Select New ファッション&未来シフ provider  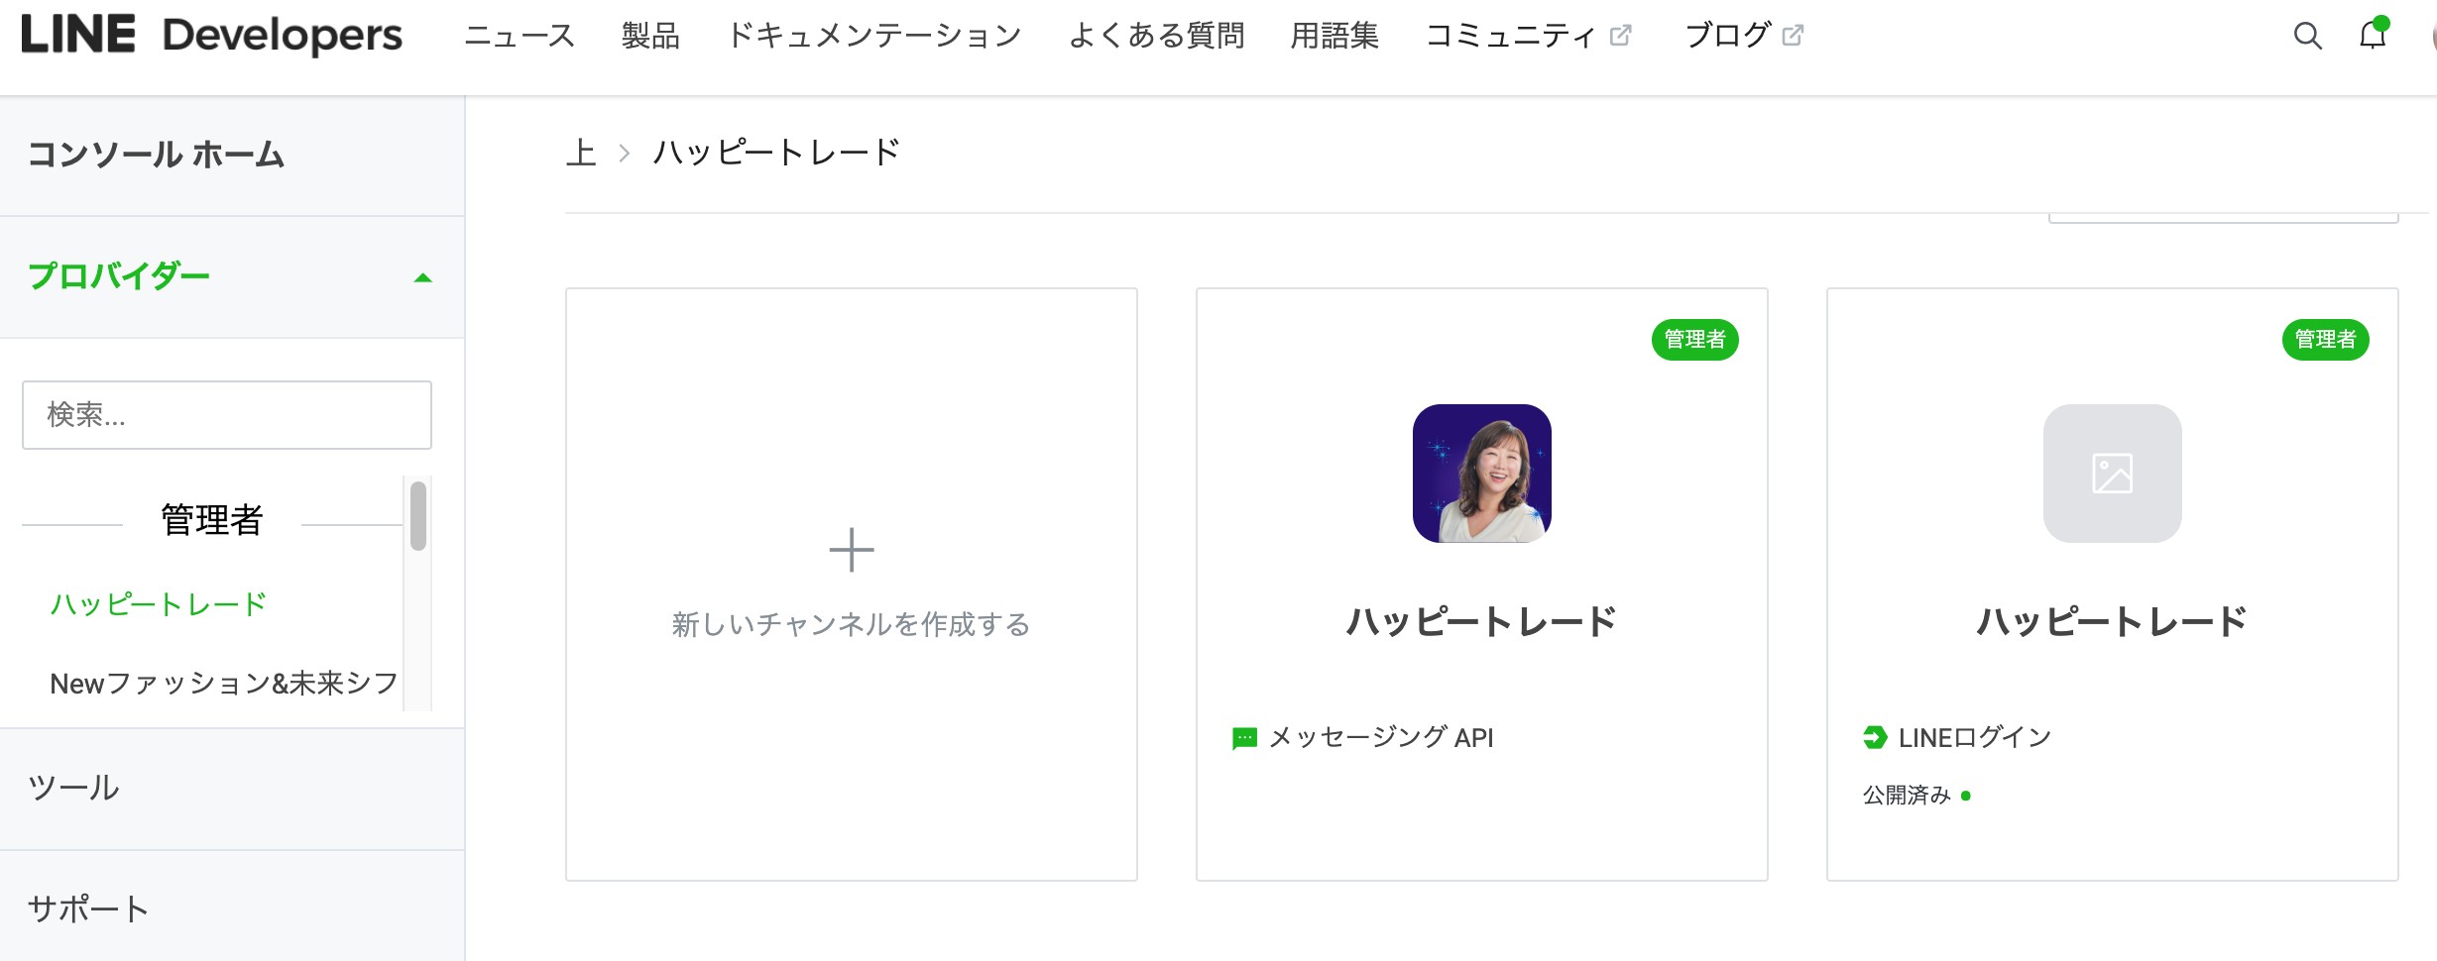coord(224,683)
